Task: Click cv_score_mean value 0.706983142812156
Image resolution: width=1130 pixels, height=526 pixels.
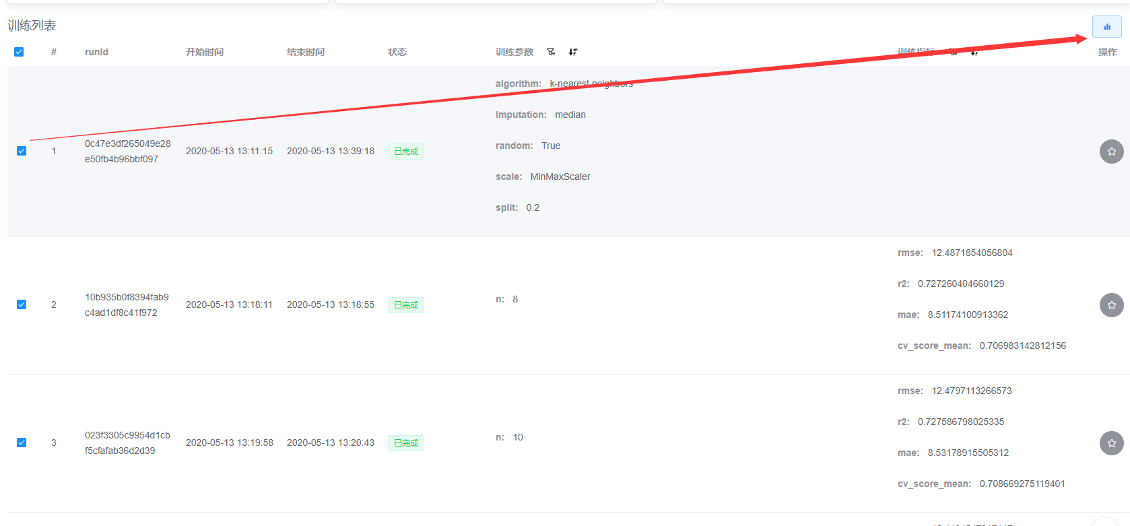Action: (1023, 346)
